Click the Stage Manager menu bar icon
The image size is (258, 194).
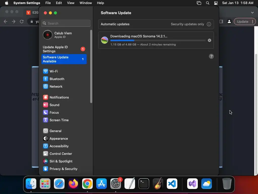point(199,3)
